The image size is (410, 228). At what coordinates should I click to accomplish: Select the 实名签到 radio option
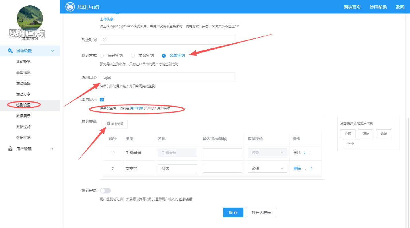coord(133,56)
